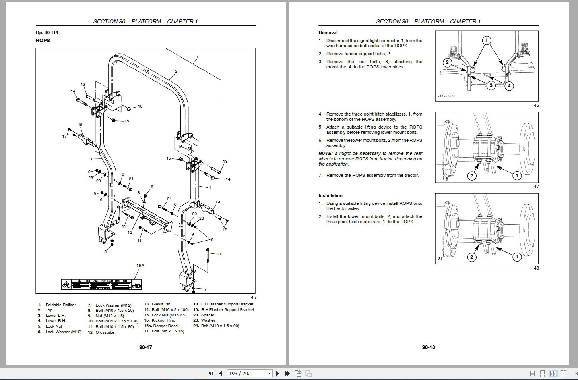The width and height of the screenshot is (578, 380).
Task: Go forward to the next view
Action: (308, 373)
